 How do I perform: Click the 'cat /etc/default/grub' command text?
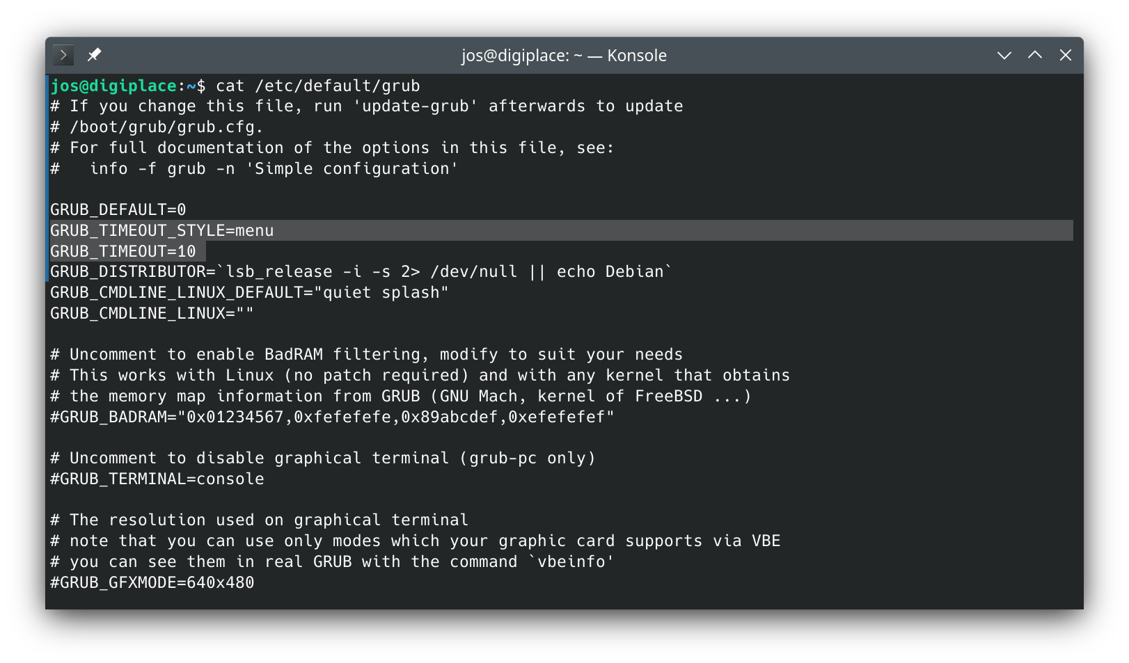[x=318, y=86]
